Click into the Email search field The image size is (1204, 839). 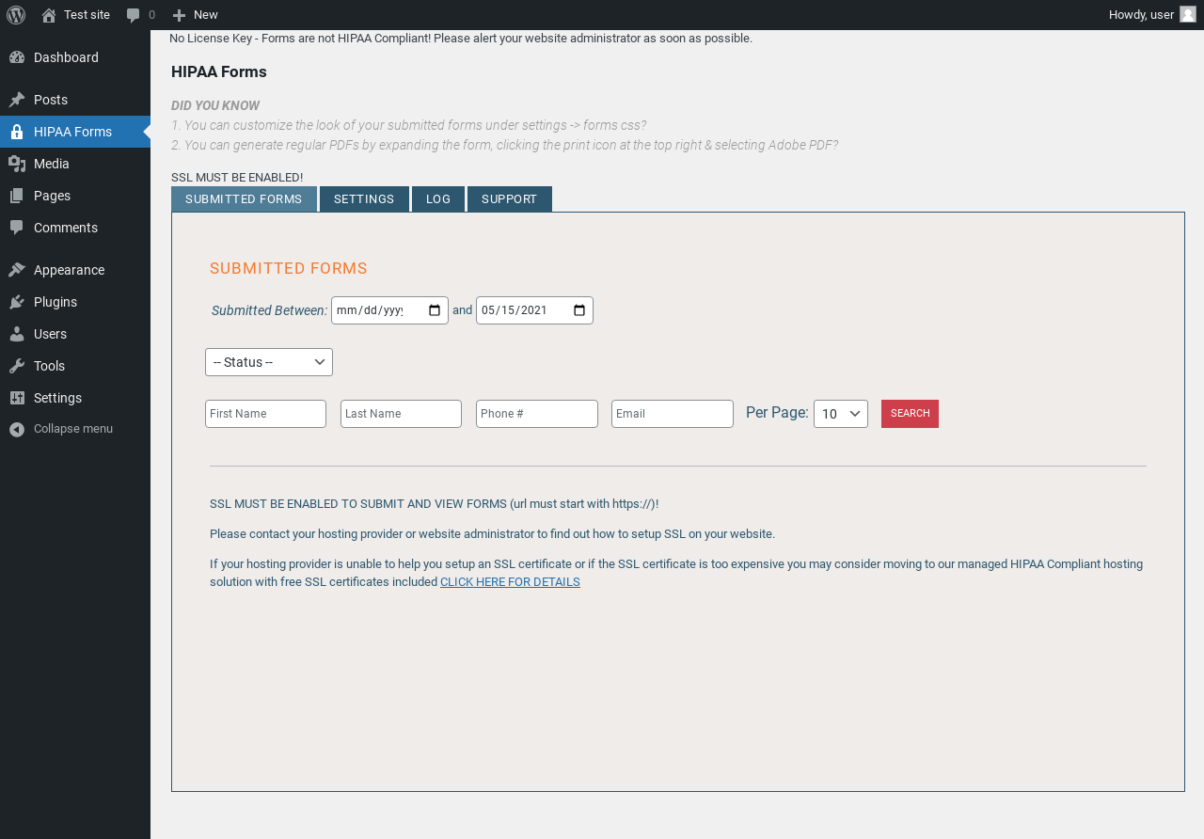tap(673, 414)
